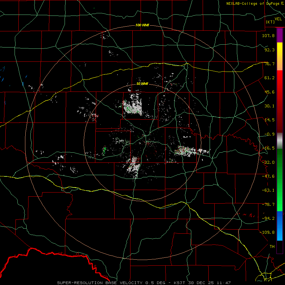Select the -16.5 velocity scale value
The height and width of the screenshot is (285, 285).
coord(268,148)
